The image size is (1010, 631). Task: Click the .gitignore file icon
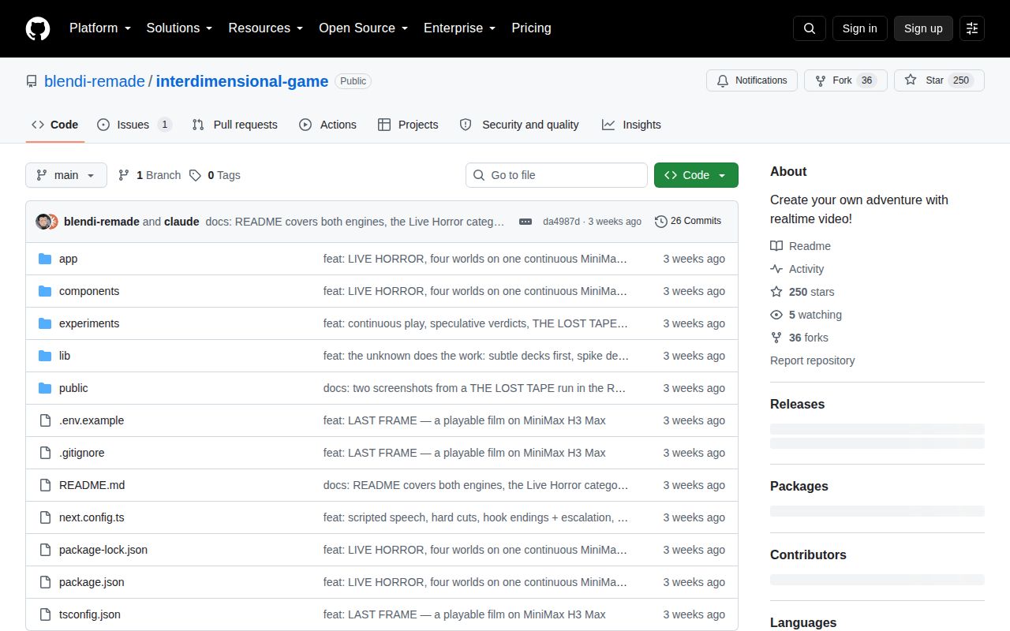[45, 453]
